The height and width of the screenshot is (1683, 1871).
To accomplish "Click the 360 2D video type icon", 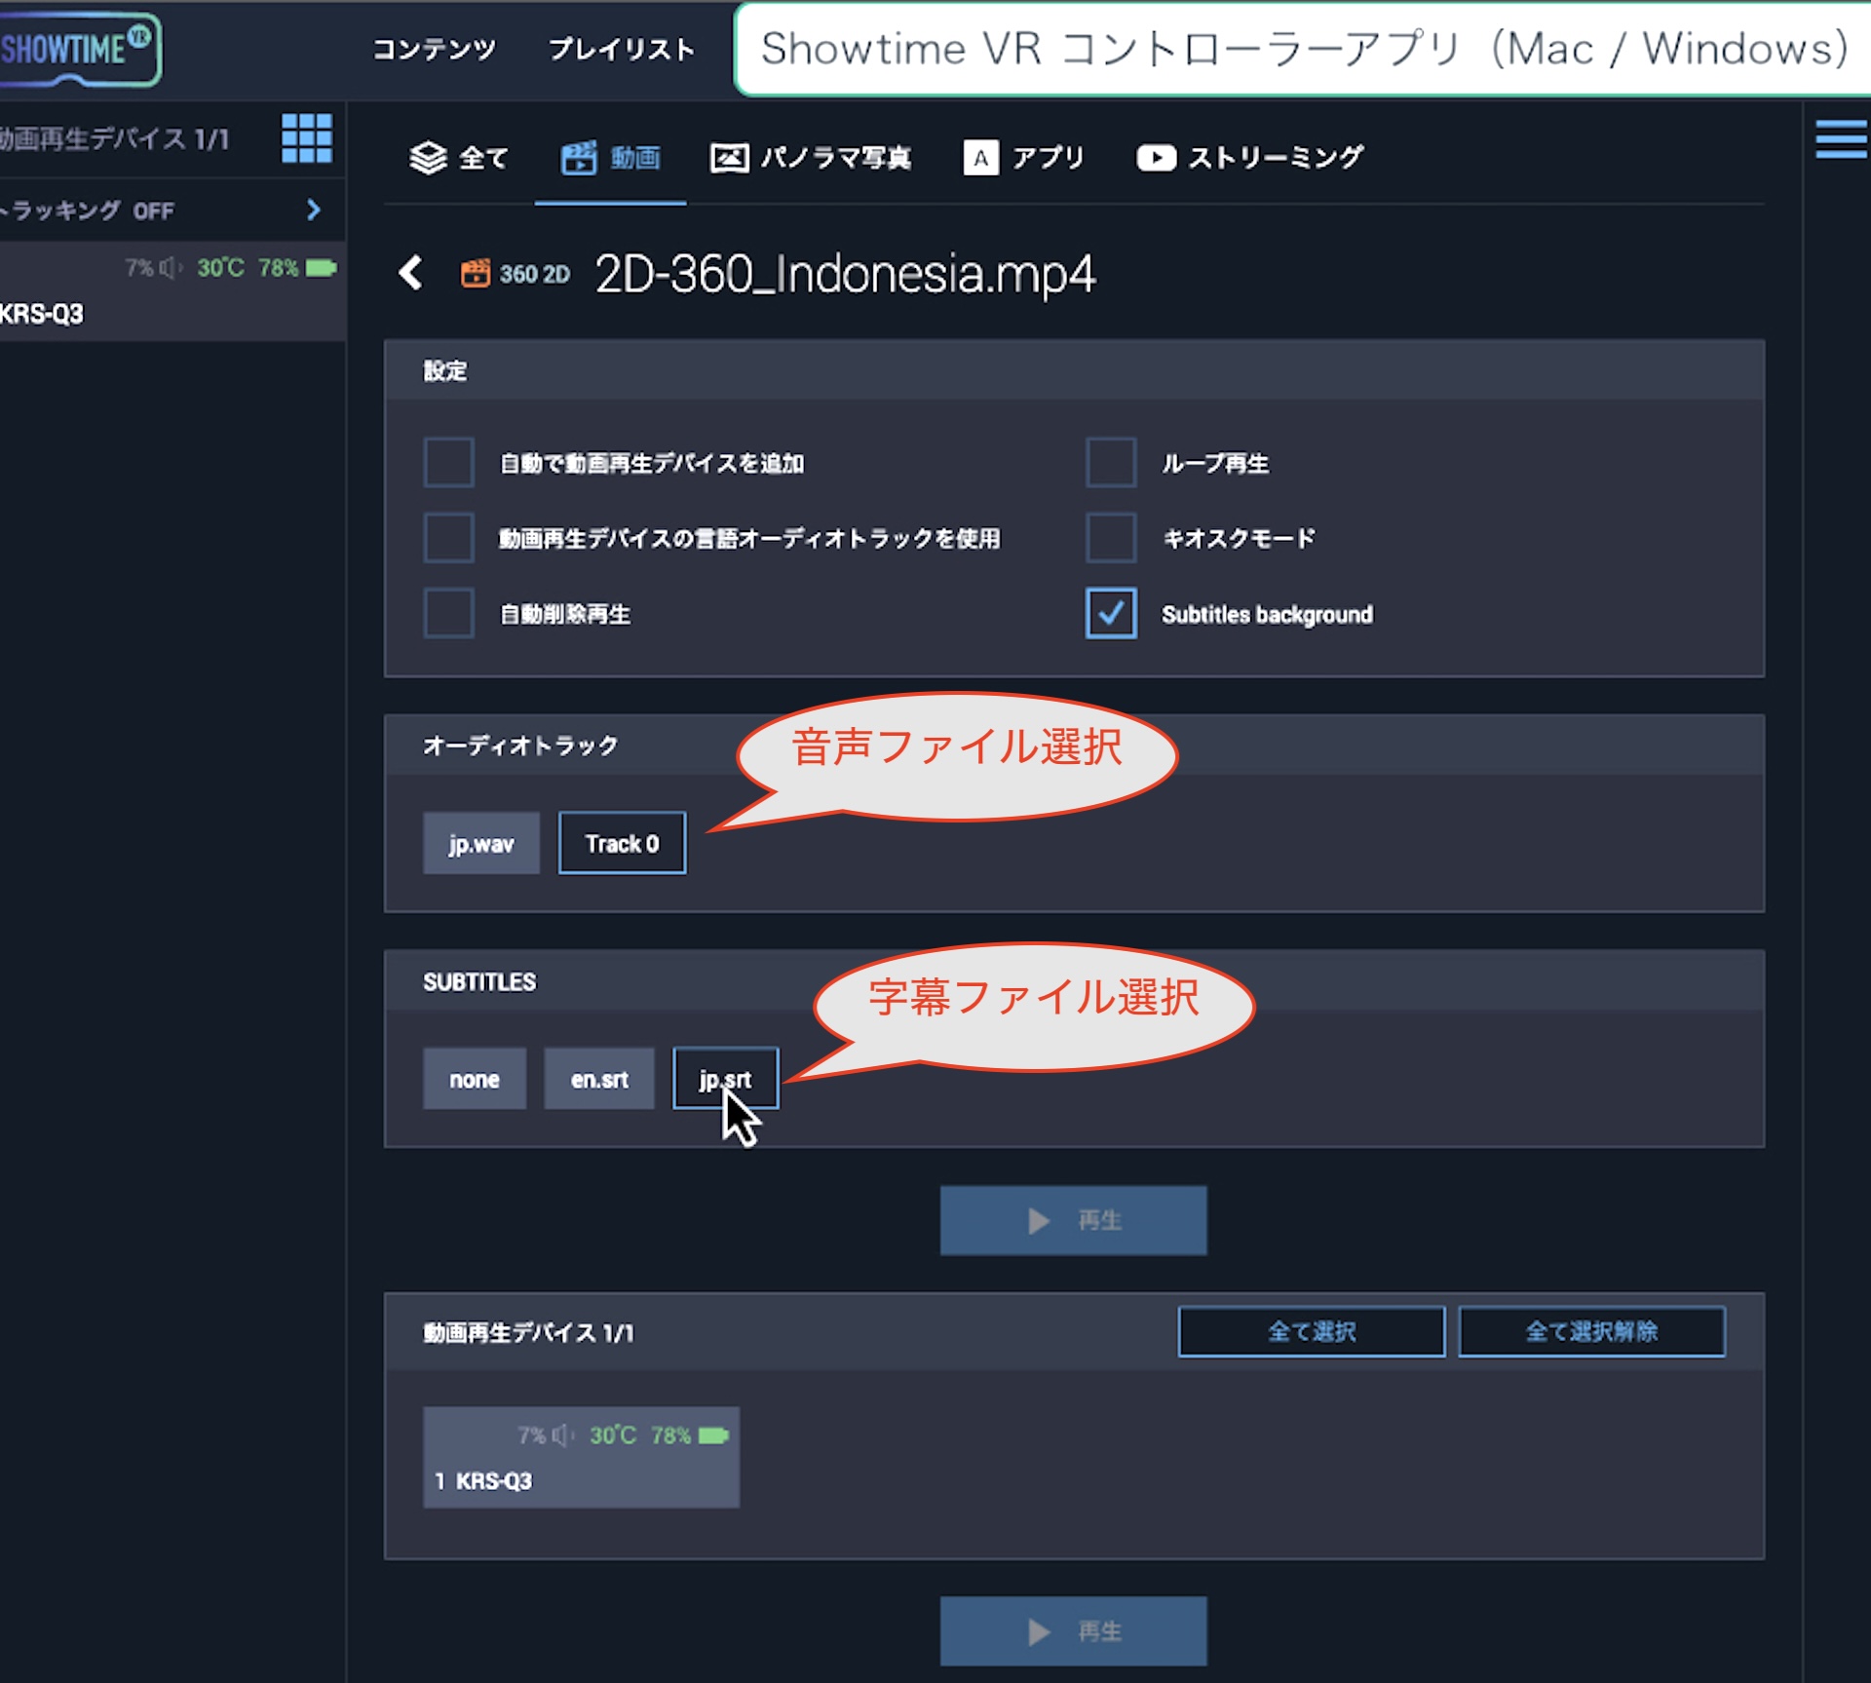I will coord(475,273).
